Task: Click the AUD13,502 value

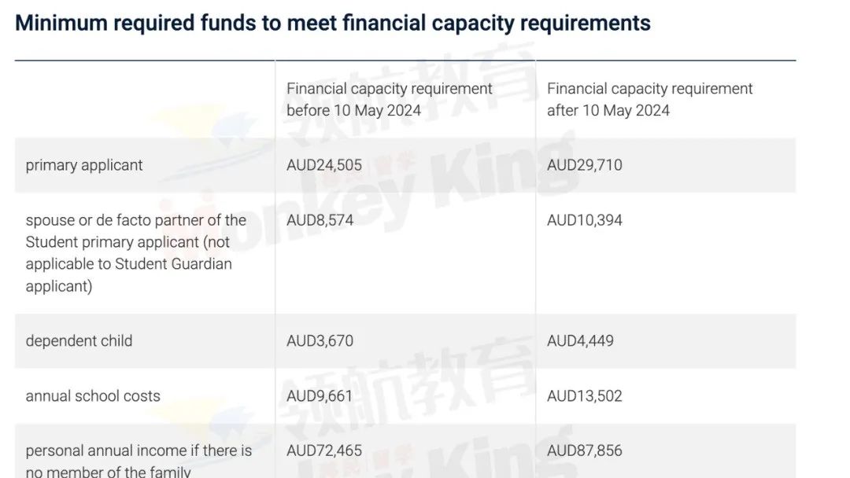Action: (x=584, y=396)
